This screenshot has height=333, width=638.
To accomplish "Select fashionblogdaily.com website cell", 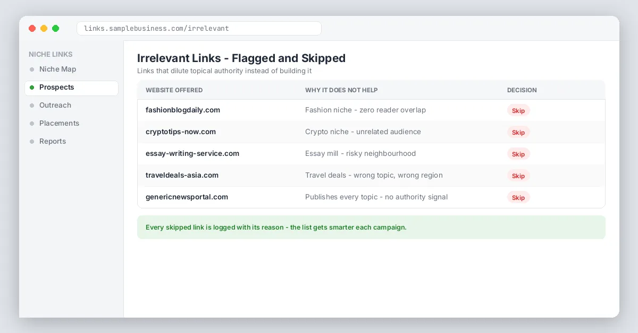I will [183, 110].
